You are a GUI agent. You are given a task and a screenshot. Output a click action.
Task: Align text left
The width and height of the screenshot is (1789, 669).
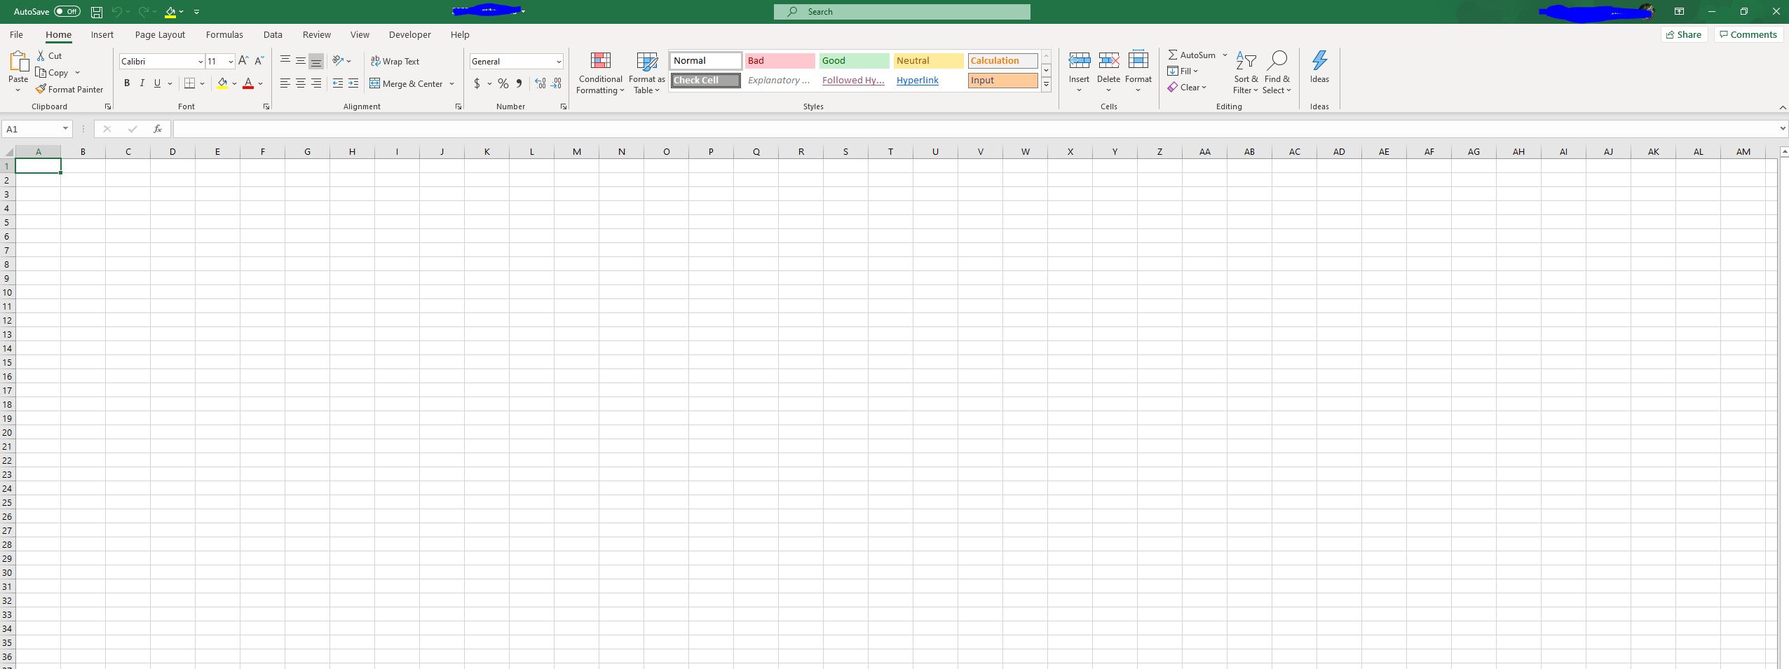click(285, 83)
